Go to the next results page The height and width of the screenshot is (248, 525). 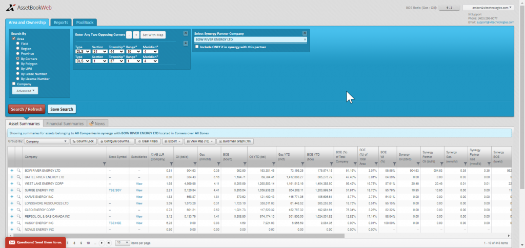click(x=102, y=243)
